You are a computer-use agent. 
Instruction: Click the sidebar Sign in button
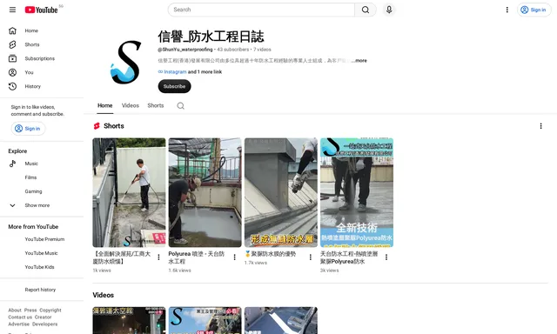[x=28, y=129]
